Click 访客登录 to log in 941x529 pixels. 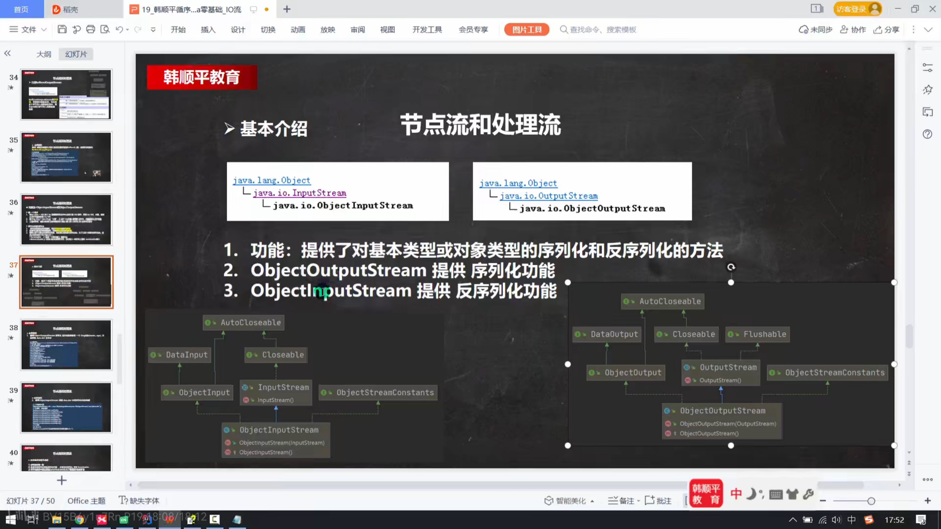click(853, 8)
